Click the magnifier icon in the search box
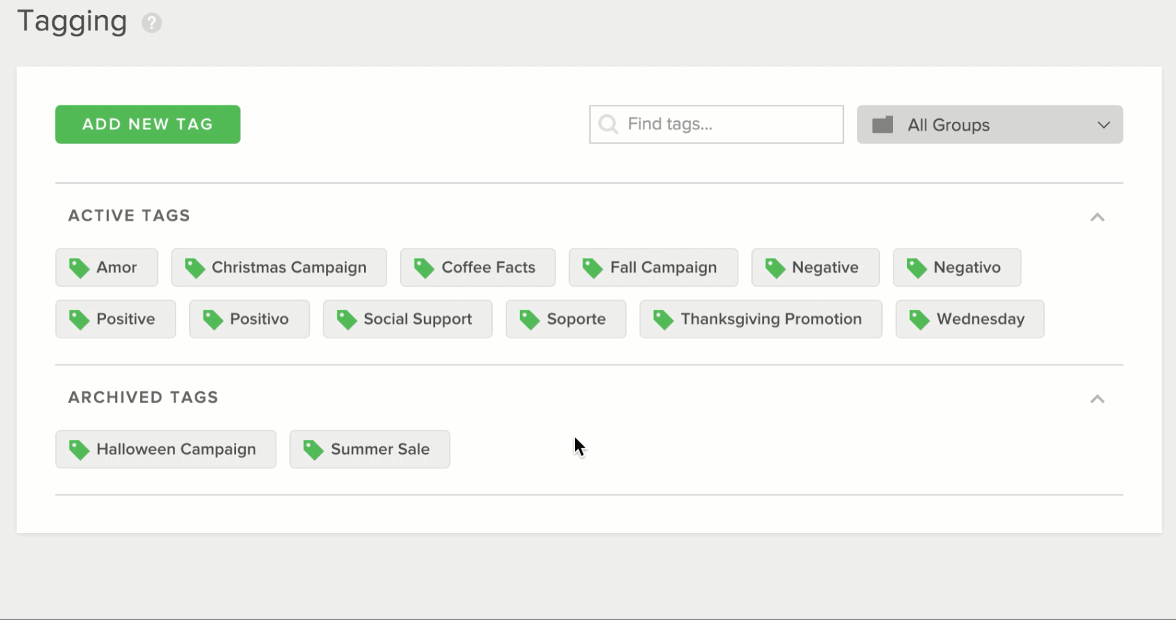Viewport: 1176px width, 620px height. 608,124
